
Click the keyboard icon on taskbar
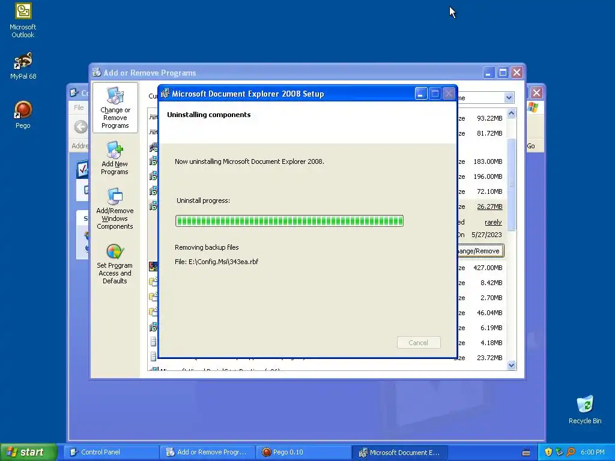point(526,453)
